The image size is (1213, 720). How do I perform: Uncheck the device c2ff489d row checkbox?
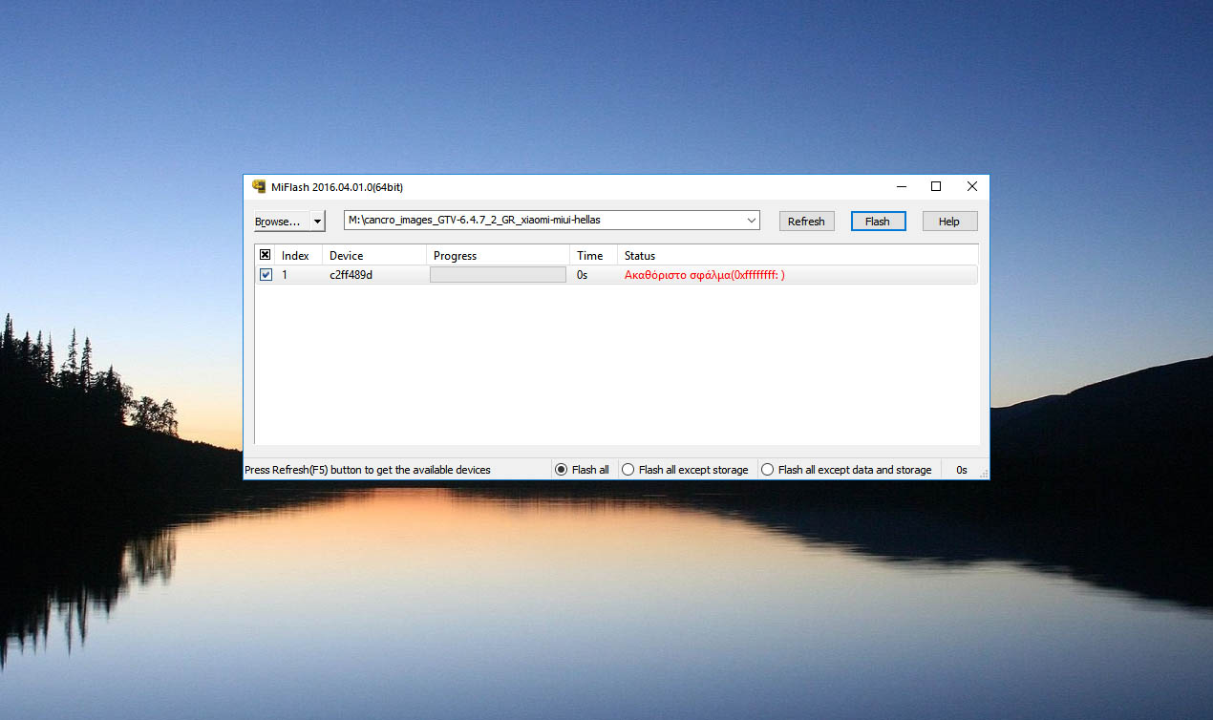coord(266,274)
